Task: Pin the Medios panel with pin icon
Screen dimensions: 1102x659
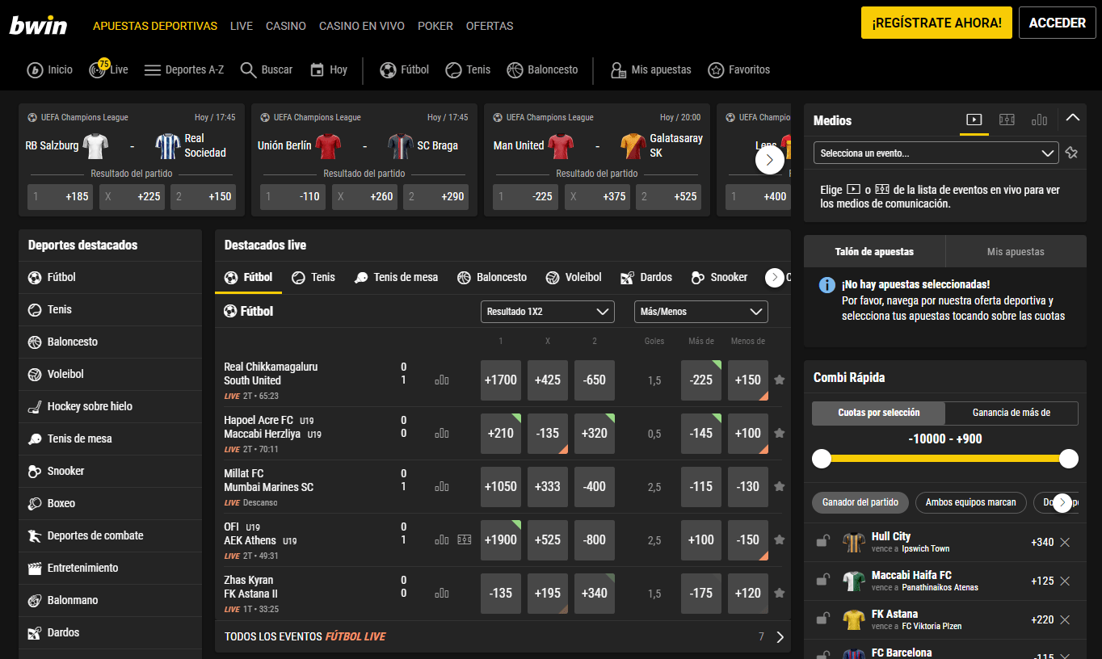Action: [1071, 153]
